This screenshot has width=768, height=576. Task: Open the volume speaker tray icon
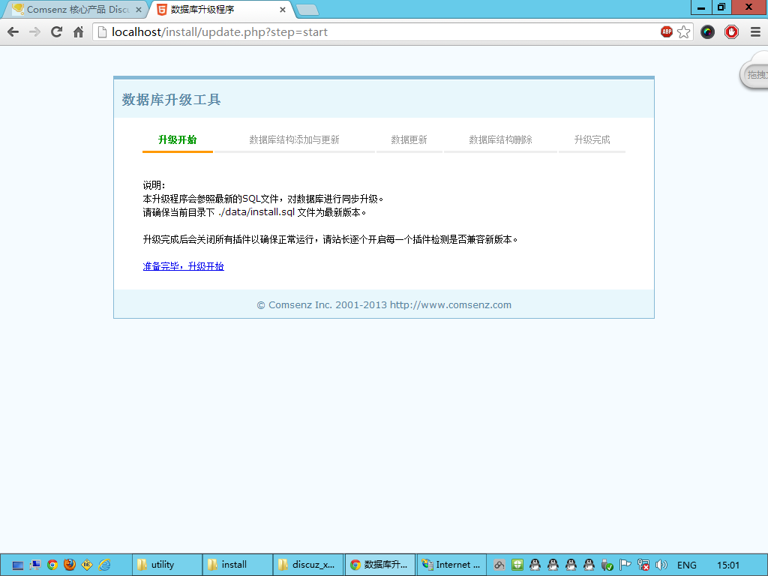[661, 565]
